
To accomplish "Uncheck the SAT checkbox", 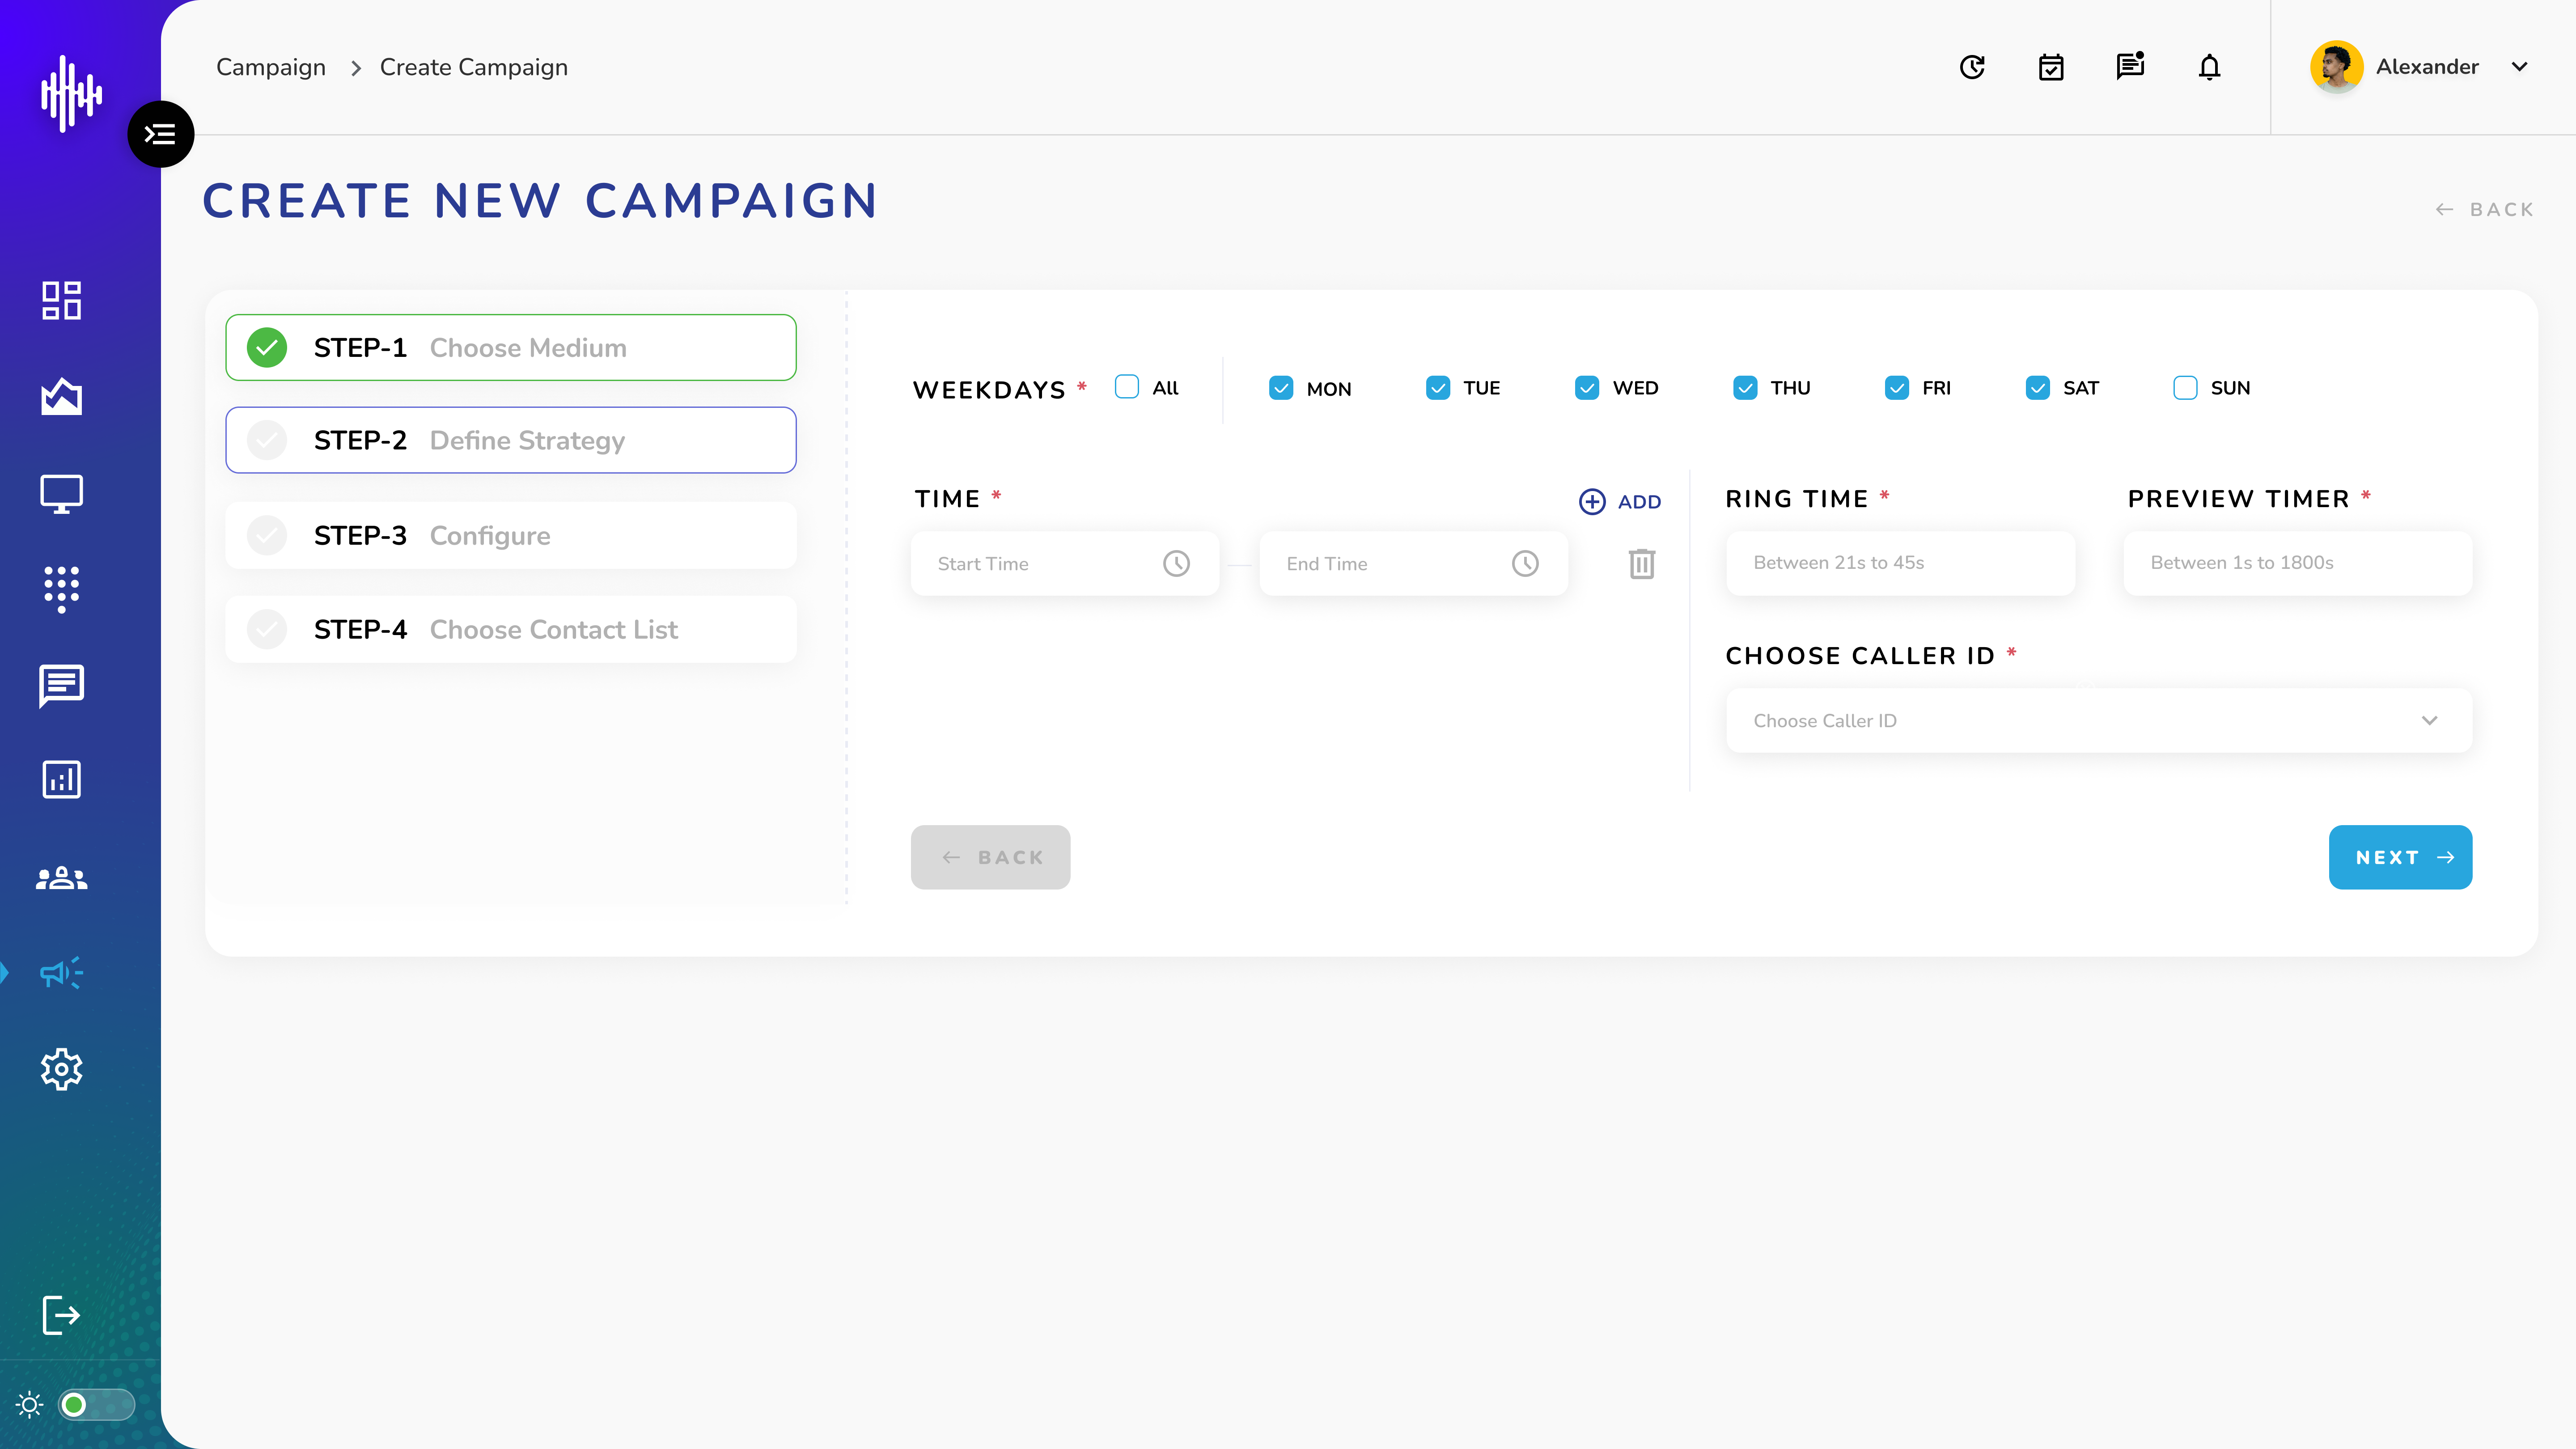I will click(x=2038, y=388).
